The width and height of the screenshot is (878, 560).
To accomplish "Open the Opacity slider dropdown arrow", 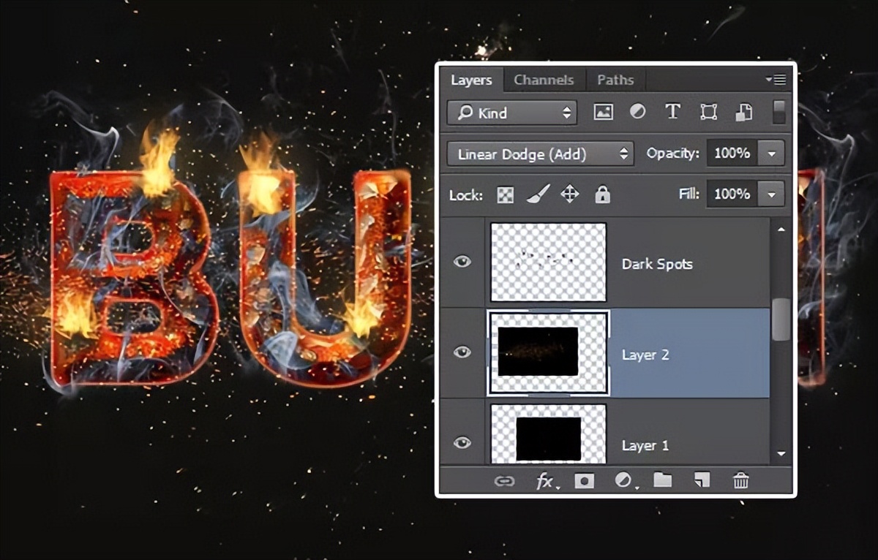I will click(x=771, y=154).
